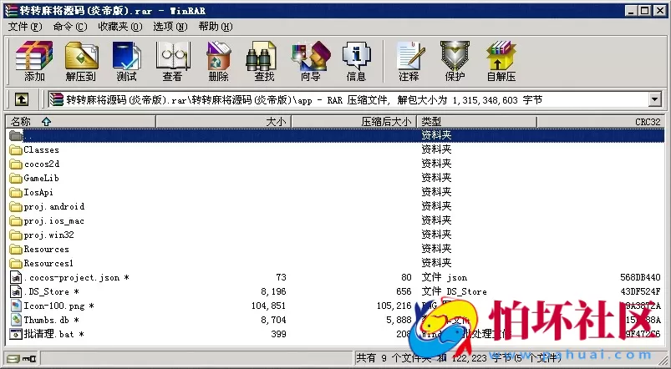Click the .cocos-project.json file icon
Image resolution: width=671 pixels, height=369 pixels.
pos(16,277)
